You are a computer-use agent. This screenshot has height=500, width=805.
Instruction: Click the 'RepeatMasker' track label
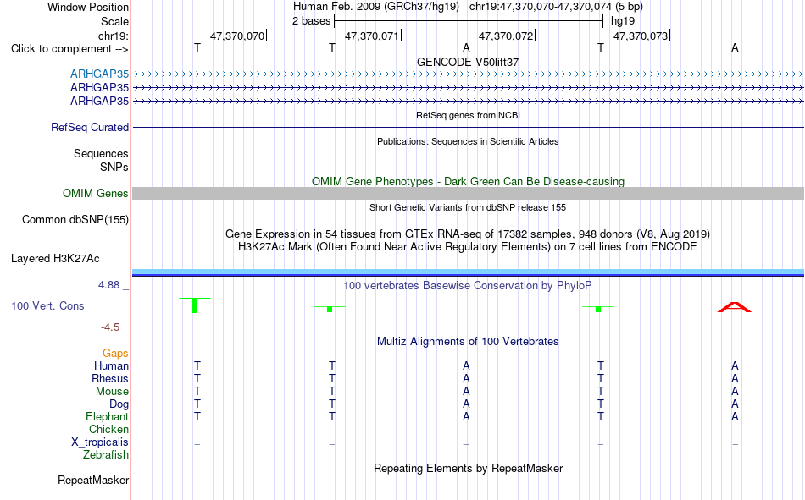93,480
